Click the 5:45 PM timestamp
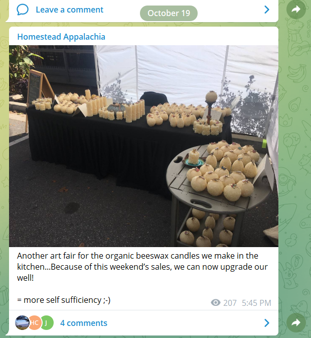 tap(256, 303)
